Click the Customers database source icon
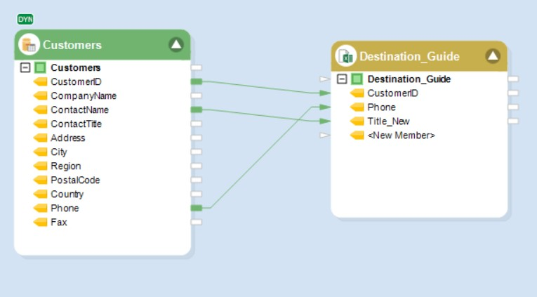 pyautogui.click(x=29, y=45)
